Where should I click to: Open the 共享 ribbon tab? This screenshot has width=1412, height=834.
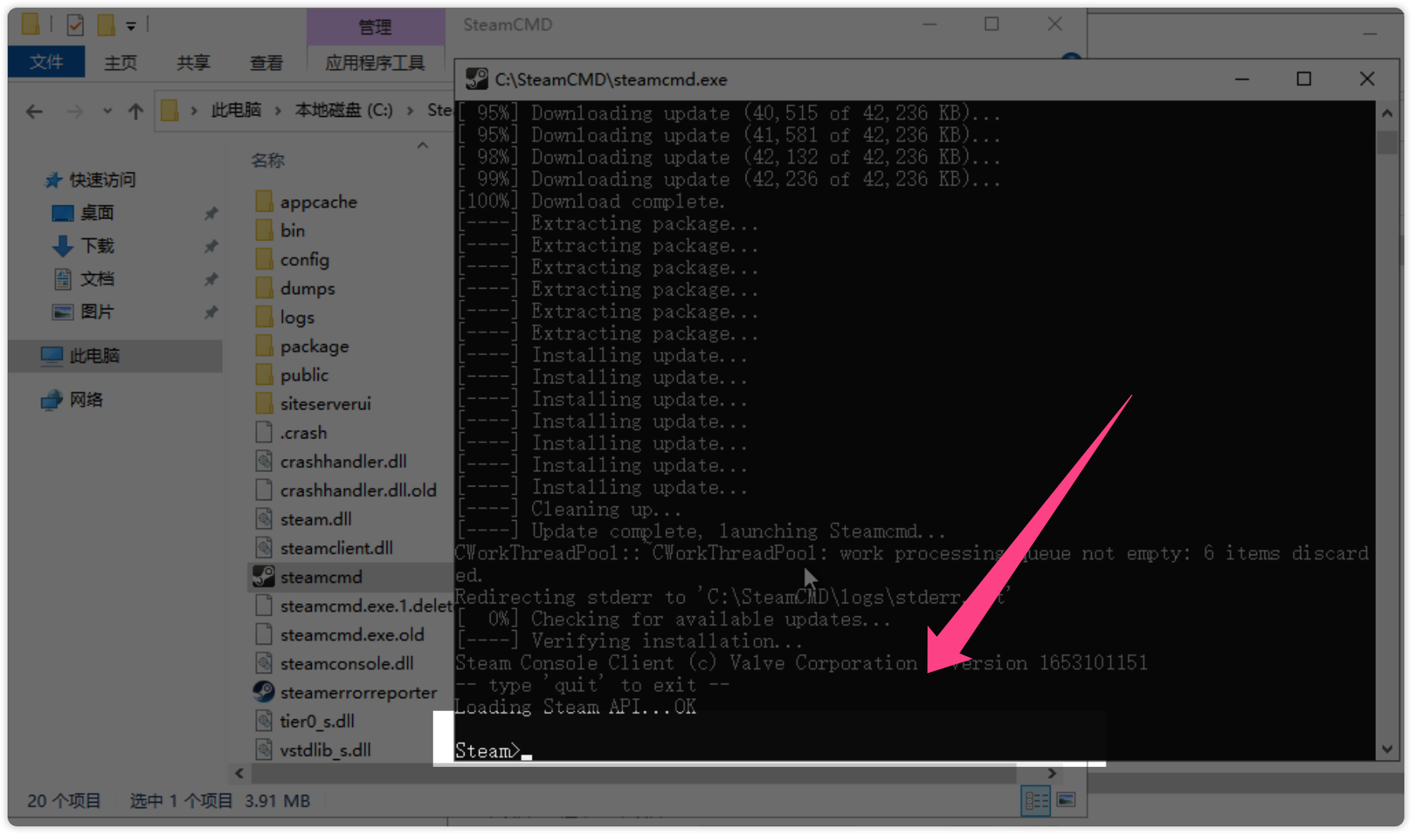[x=193, y=63]
